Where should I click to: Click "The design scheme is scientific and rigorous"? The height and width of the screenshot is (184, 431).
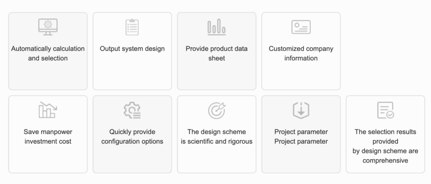(217, 137)
